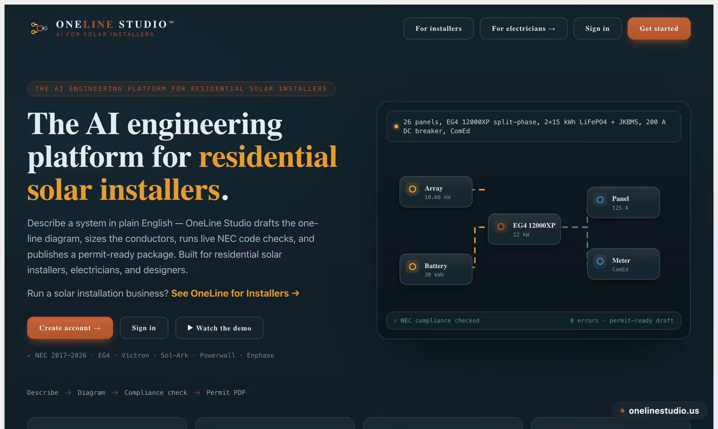Click the arrow before Permit PDF

(197, 393)
